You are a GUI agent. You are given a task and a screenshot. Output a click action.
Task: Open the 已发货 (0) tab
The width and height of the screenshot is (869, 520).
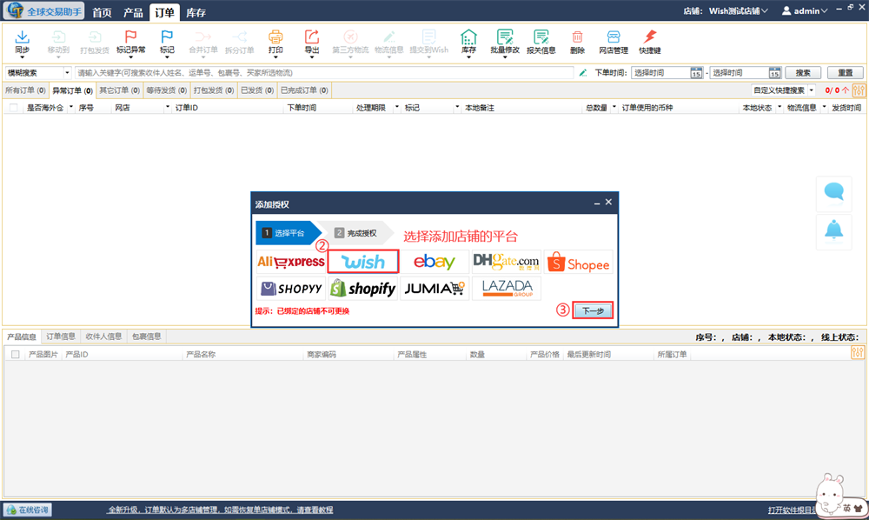pos(257,90)
